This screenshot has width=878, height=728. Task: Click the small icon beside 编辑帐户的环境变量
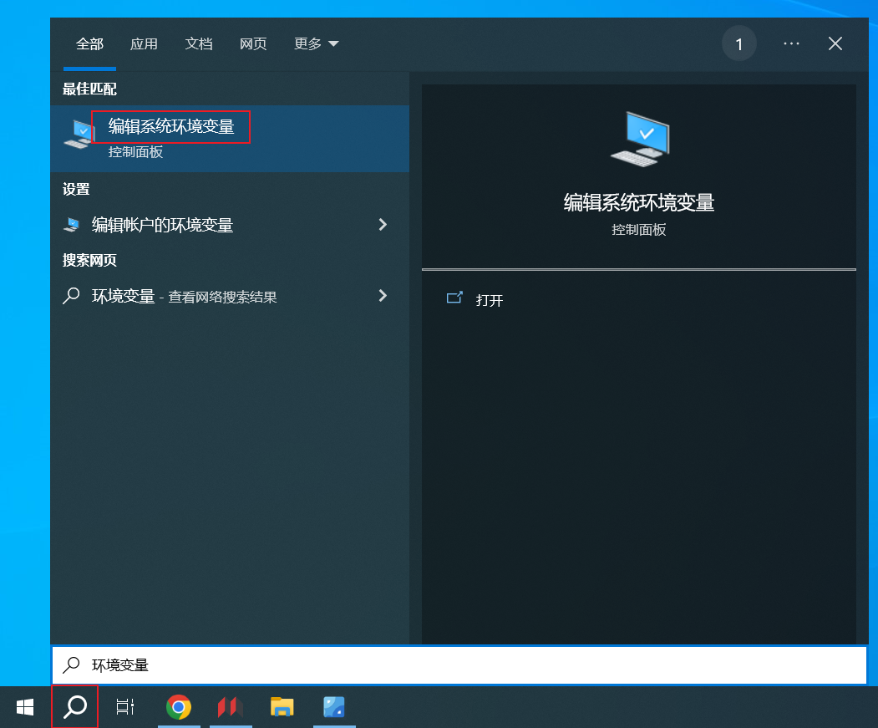[72, 225]
